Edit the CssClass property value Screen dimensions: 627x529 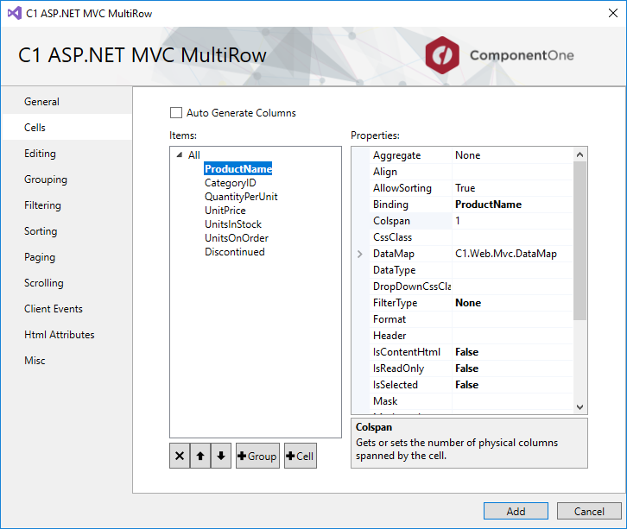tap(512, 237)
